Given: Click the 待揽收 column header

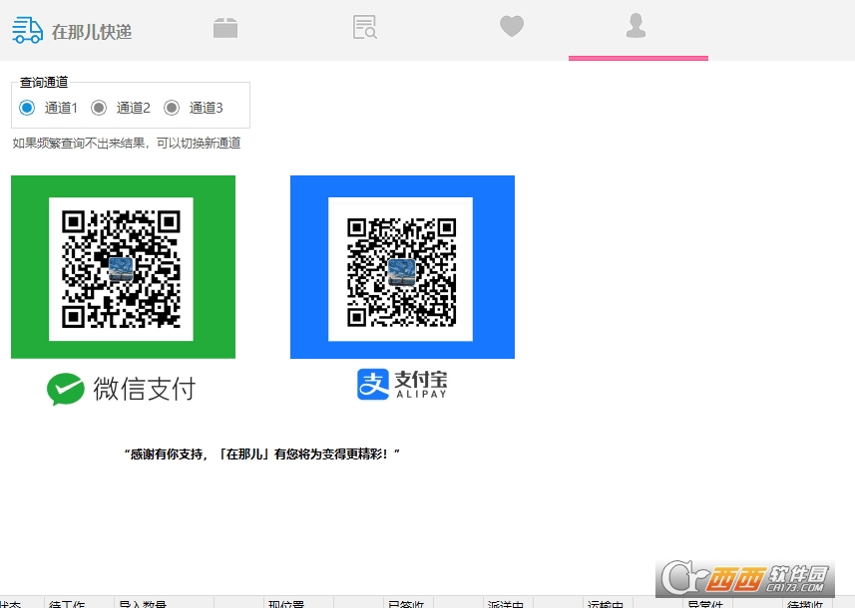Looking at the screenshot, I should [x=805, y=604].
